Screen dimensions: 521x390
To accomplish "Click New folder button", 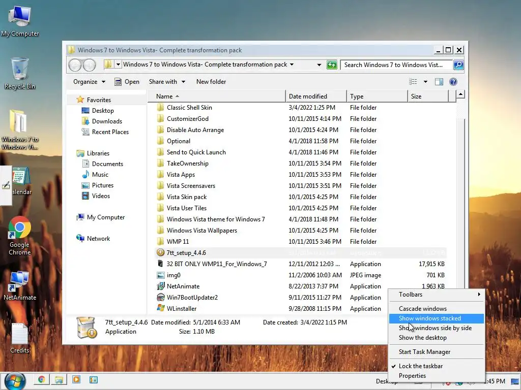I will coord(211,82).
